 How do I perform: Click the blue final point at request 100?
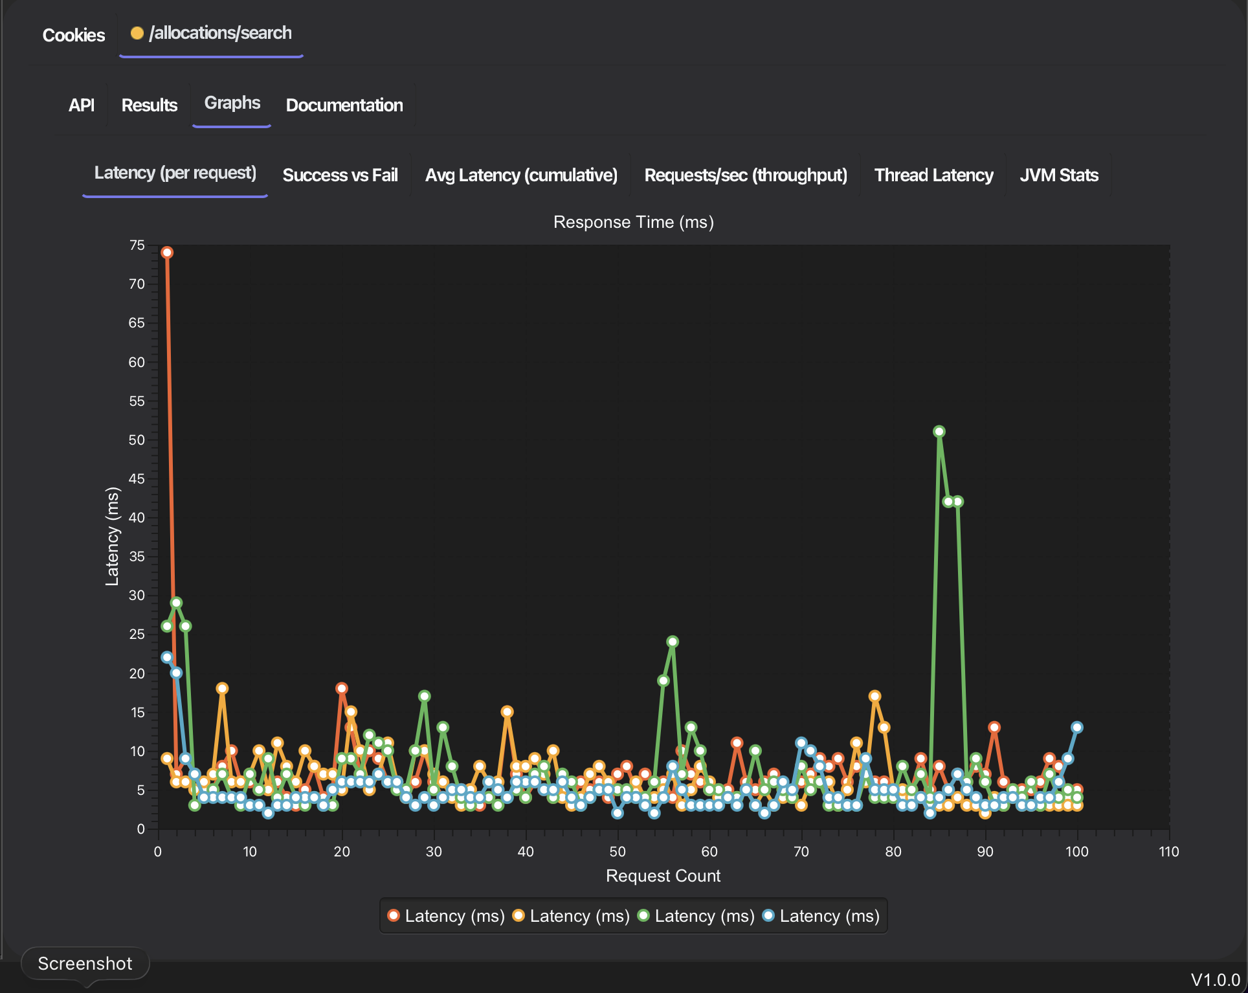(1077, 728)
